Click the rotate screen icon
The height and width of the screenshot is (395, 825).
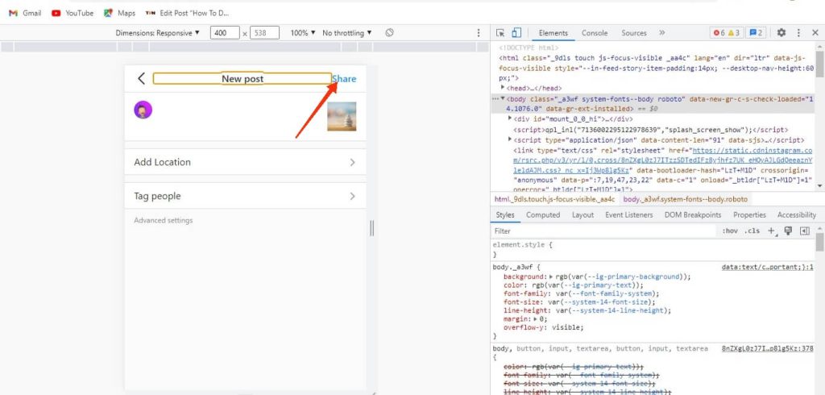(389, 33)
